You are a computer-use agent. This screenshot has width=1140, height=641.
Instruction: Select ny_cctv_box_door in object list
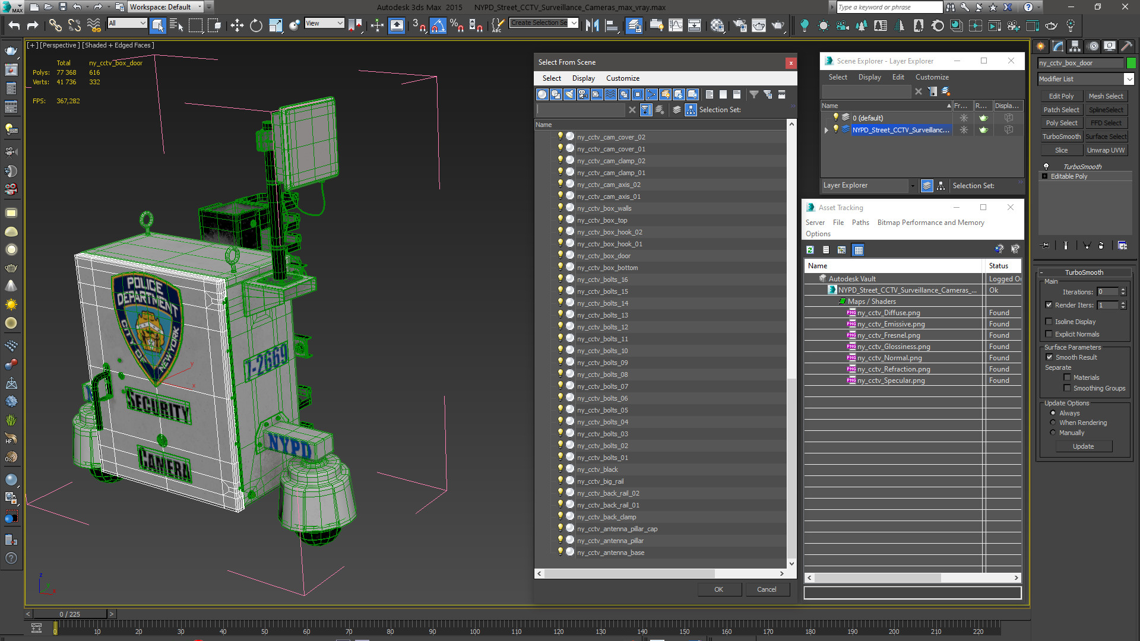[x=603, y=256]
